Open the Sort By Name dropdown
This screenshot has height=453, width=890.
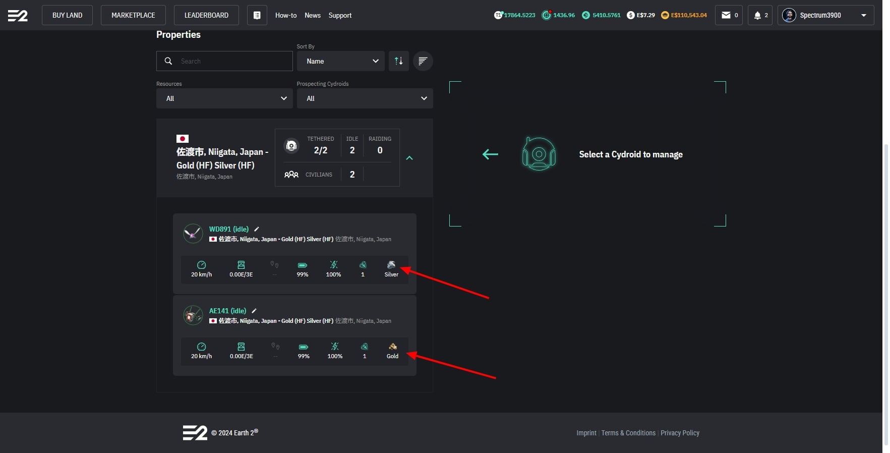[341, 61]
